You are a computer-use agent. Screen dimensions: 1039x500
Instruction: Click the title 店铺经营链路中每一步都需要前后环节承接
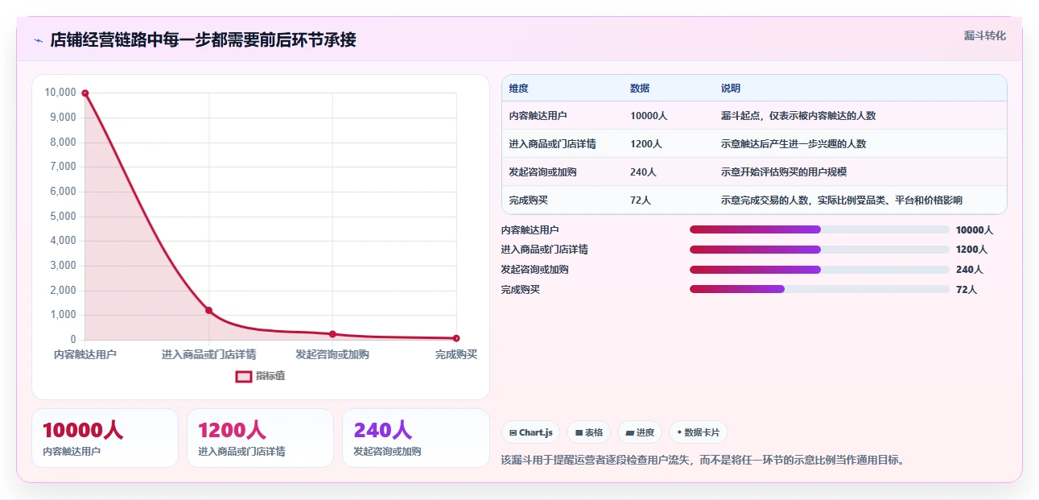tap(203, 40)
